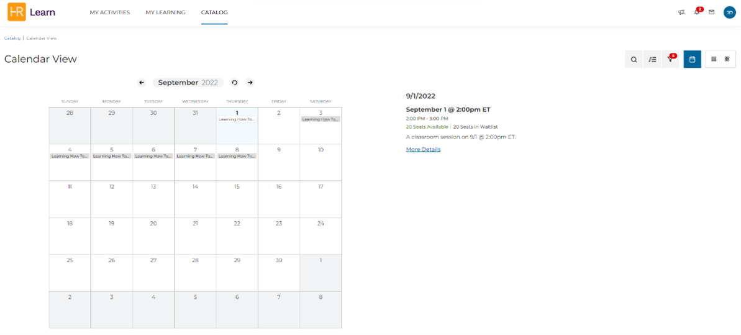
Task: Switch to the list view icon
Action: 714,59
